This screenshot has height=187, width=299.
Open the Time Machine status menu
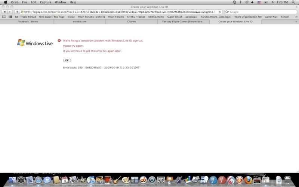[x=234, y=2]
